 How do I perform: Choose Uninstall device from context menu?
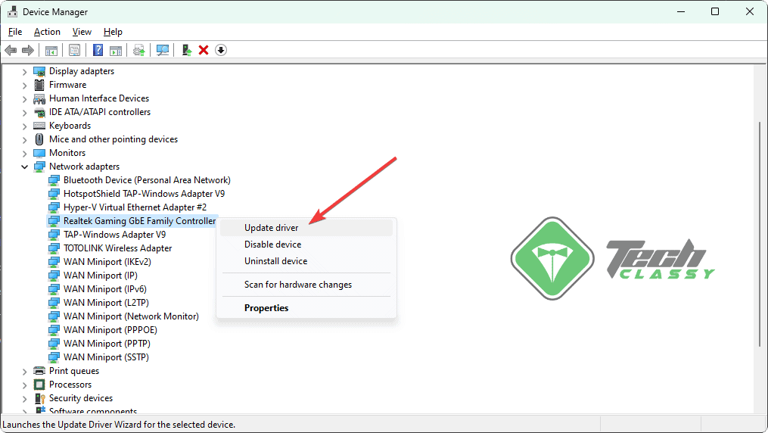click(306, 261)
